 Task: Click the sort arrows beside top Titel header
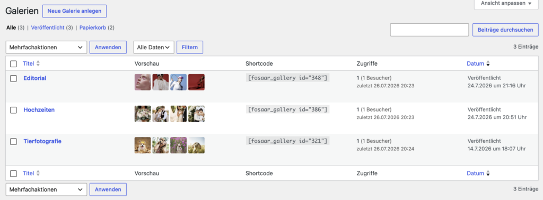click(x=38, y=63)
